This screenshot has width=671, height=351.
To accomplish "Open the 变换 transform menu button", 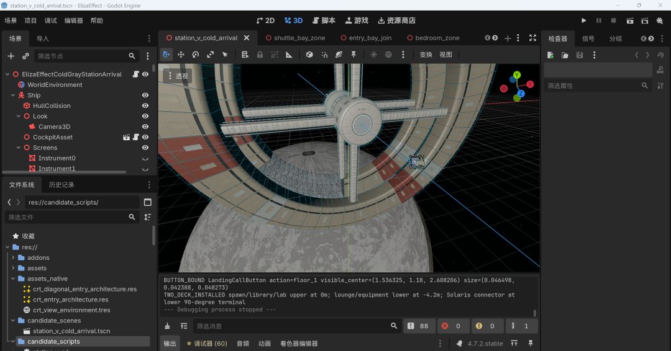I will (426, 55).
